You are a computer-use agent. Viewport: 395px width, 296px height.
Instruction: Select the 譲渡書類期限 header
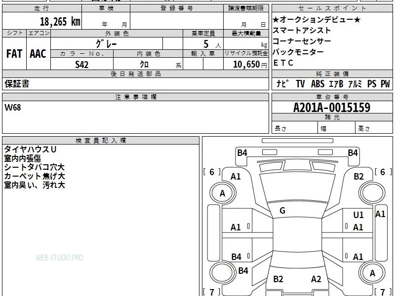coord(246,8)
